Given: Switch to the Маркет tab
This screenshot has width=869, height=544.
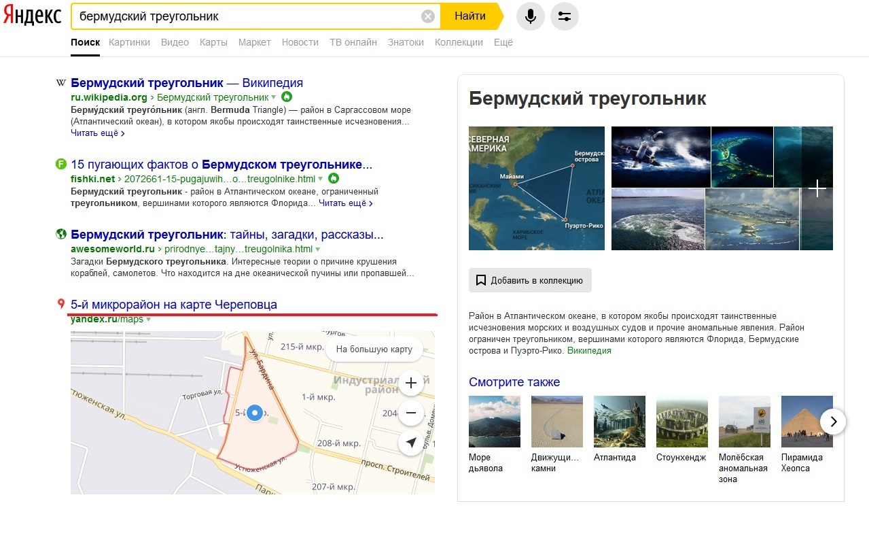Looking at the screenshot, I should [x=255, y=42].
